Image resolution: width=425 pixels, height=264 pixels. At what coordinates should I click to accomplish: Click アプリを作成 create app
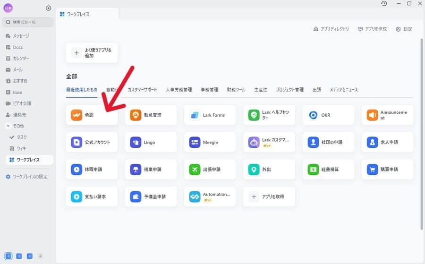(372, 29)
